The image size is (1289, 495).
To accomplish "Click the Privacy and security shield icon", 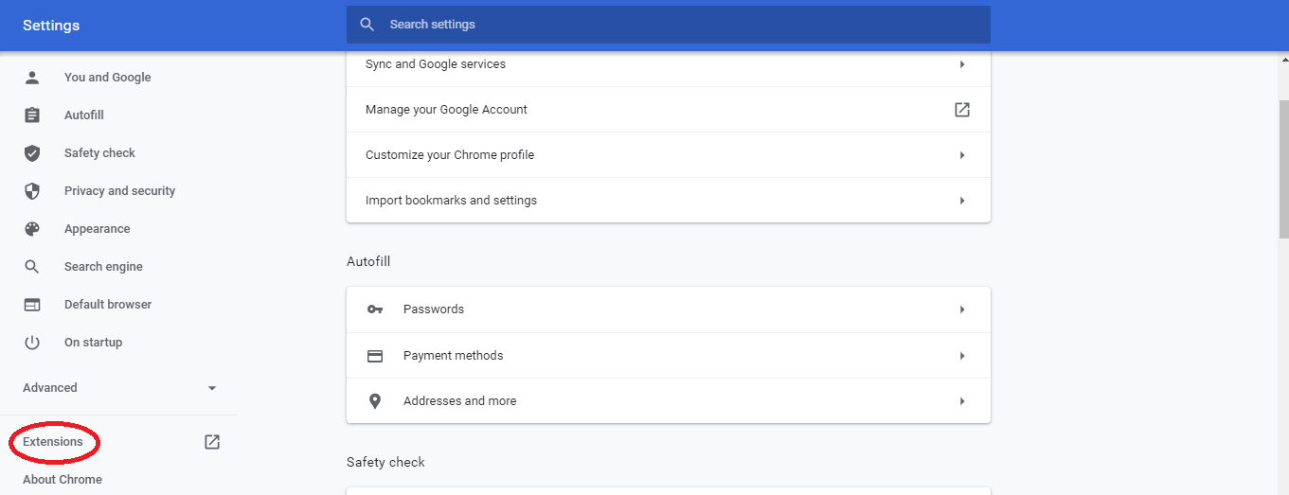I will click(32, 191).
